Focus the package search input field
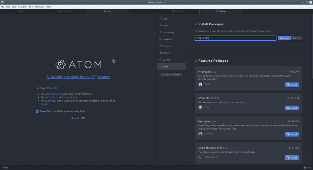313x170 pixels. coord(236,38)
